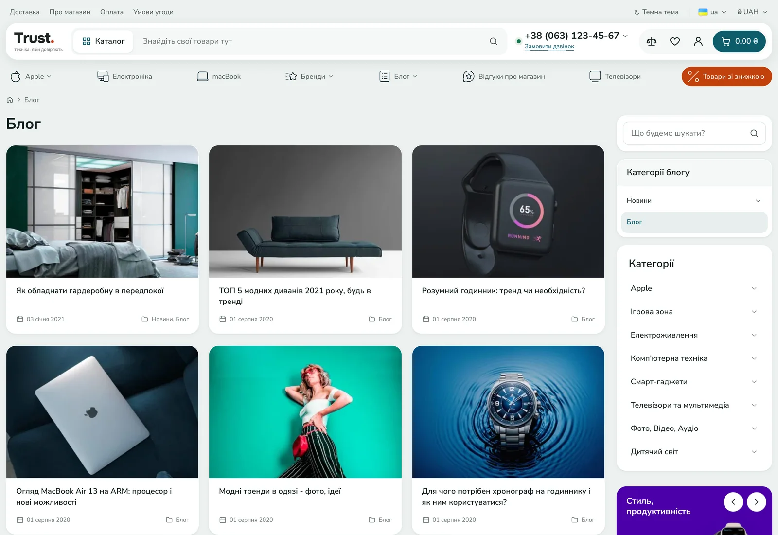The image size is (778, 535).
Task: Click the Каталог button
Action: (104, 41)
